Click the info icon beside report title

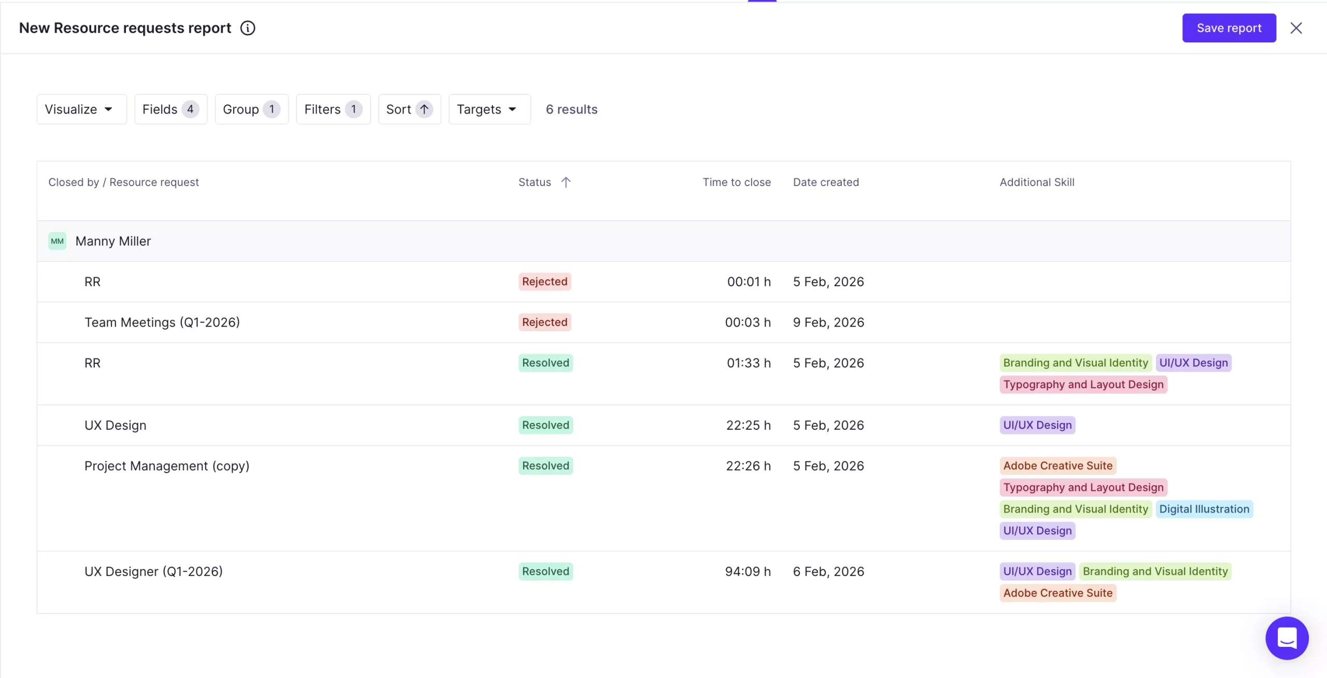point(247,28)
